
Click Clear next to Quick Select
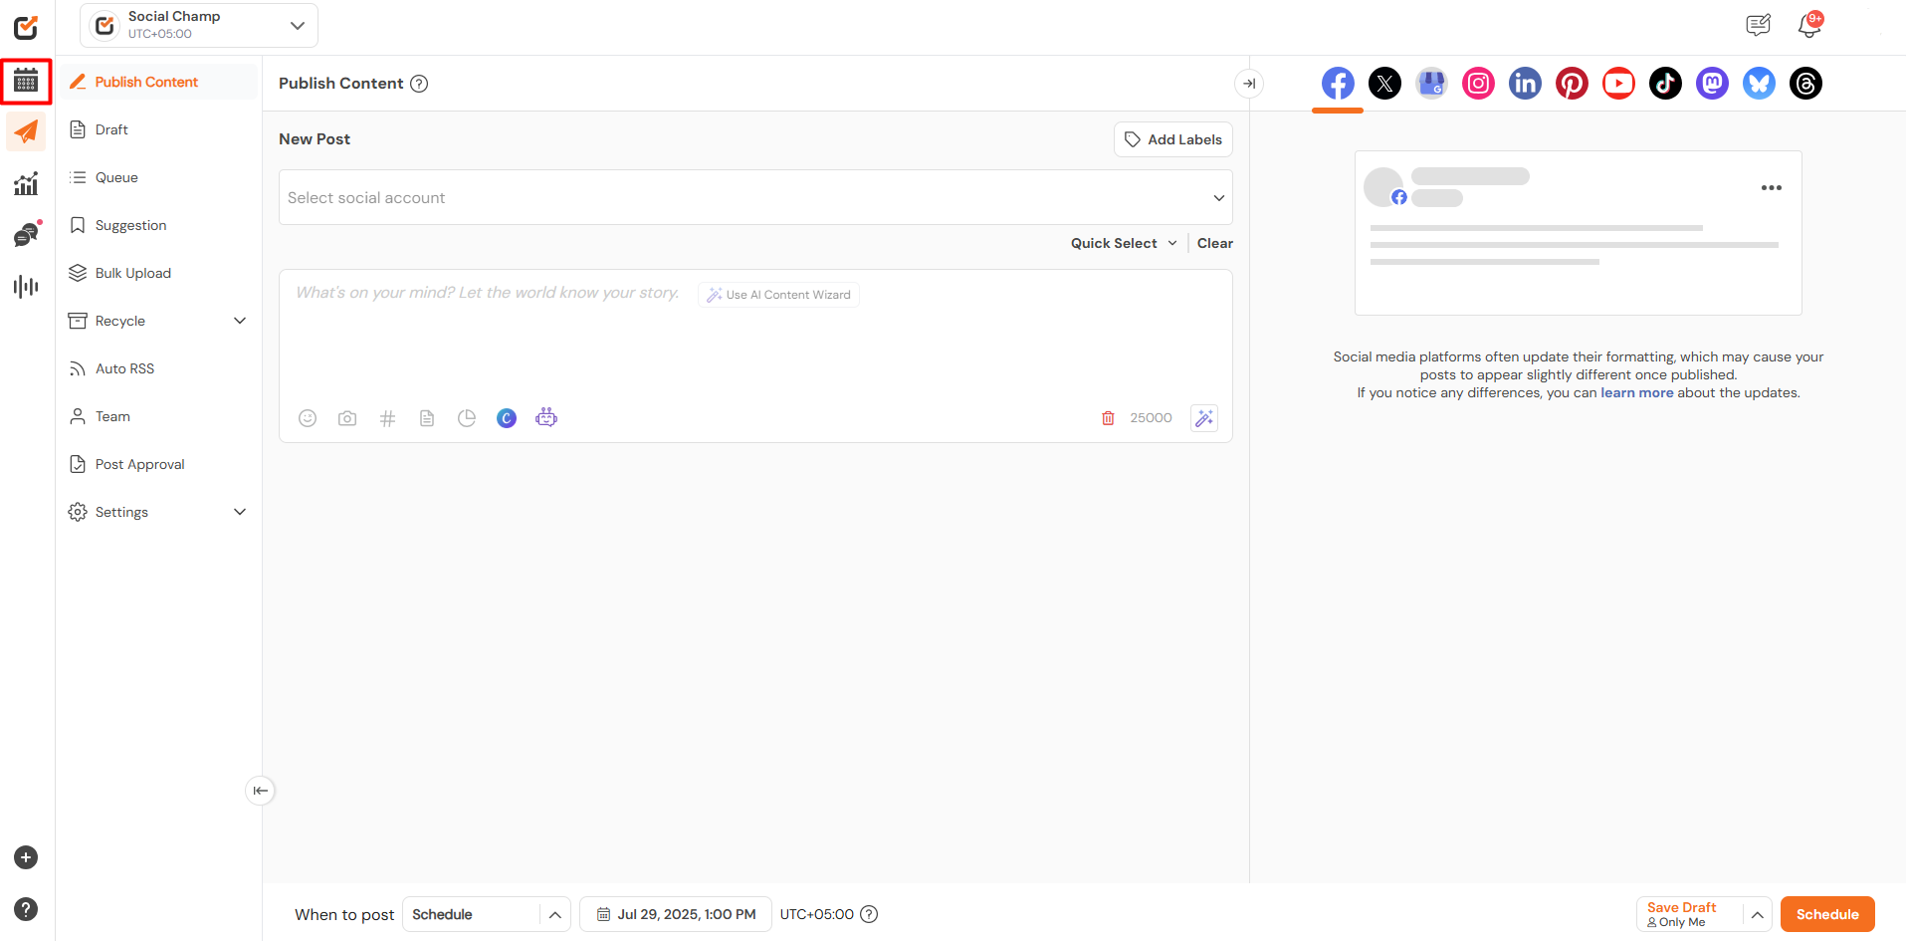click(1215, 243)
